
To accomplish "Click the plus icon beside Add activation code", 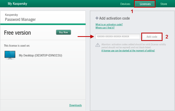I will tap(97, 18).
